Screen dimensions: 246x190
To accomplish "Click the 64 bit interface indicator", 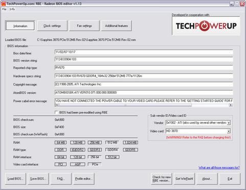I will (60, 157).
